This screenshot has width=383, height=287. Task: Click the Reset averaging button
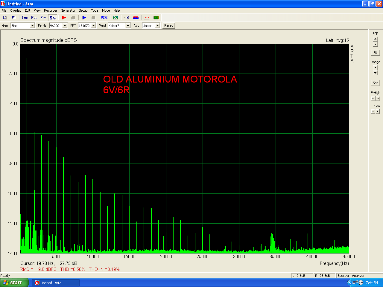(x=168, y=25)
